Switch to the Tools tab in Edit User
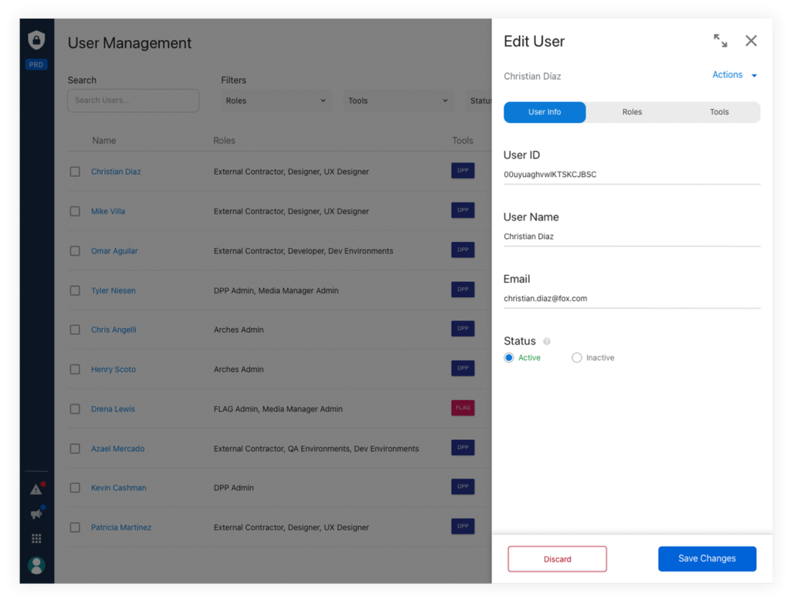Screen dimensions: 791x604 pyautogui.click(x=719, y=112)
